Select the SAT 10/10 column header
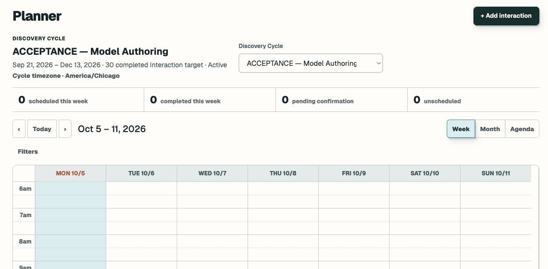This screenshot has height=269, width=548. [424, 173]
